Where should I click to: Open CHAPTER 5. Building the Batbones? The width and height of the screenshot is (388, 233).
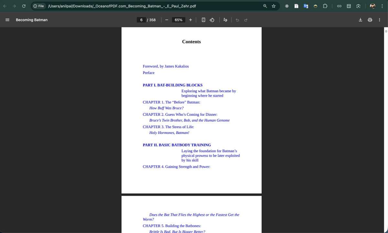tap(172, 226)
